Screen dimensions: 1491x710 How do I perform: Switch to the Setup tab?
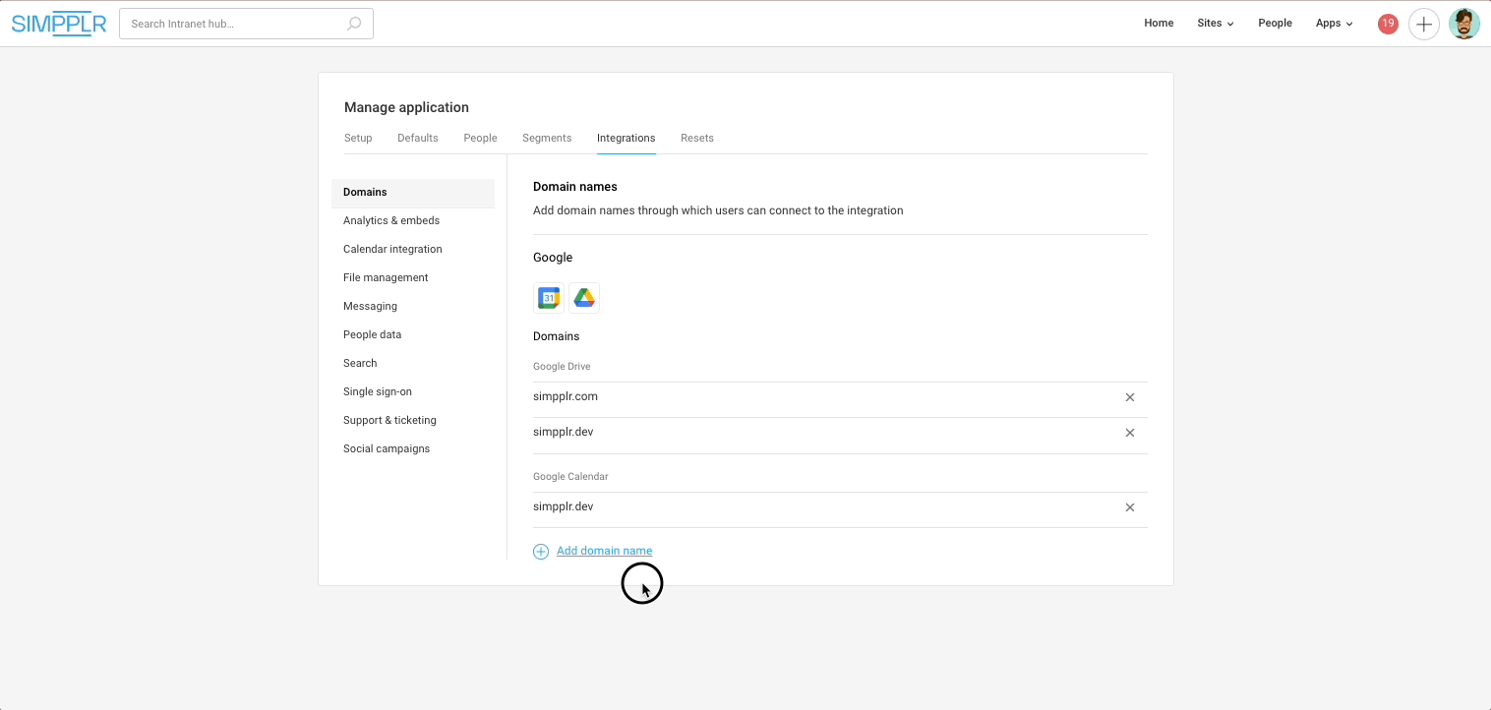[x=358, y=138]
